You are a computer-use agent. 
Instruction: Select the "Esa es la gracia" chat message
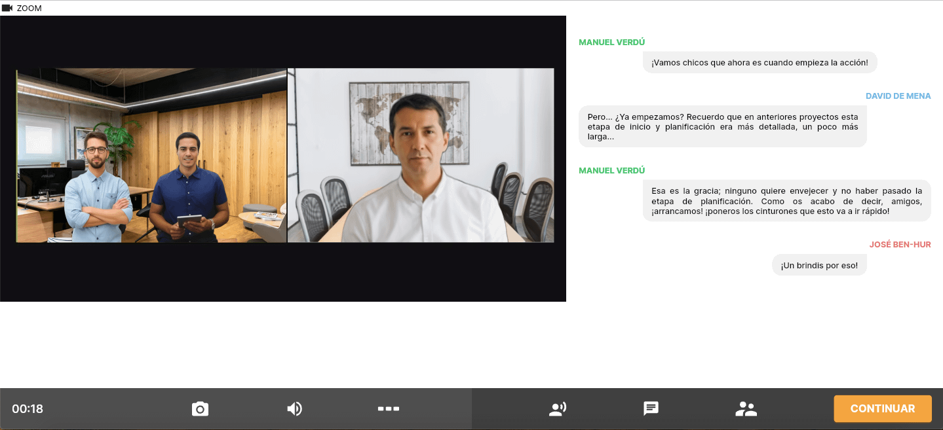[x=786, y=201]
